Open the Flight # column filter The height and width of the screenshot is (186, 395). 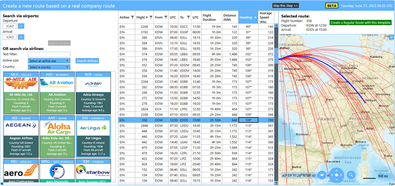click(x=151, y=18)
